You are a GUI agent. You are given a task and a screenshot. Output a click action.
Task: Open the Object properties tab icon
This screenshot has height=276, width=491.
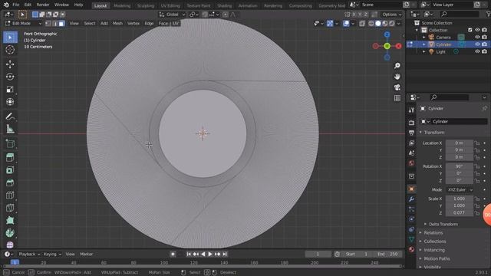tap(411, 189)
